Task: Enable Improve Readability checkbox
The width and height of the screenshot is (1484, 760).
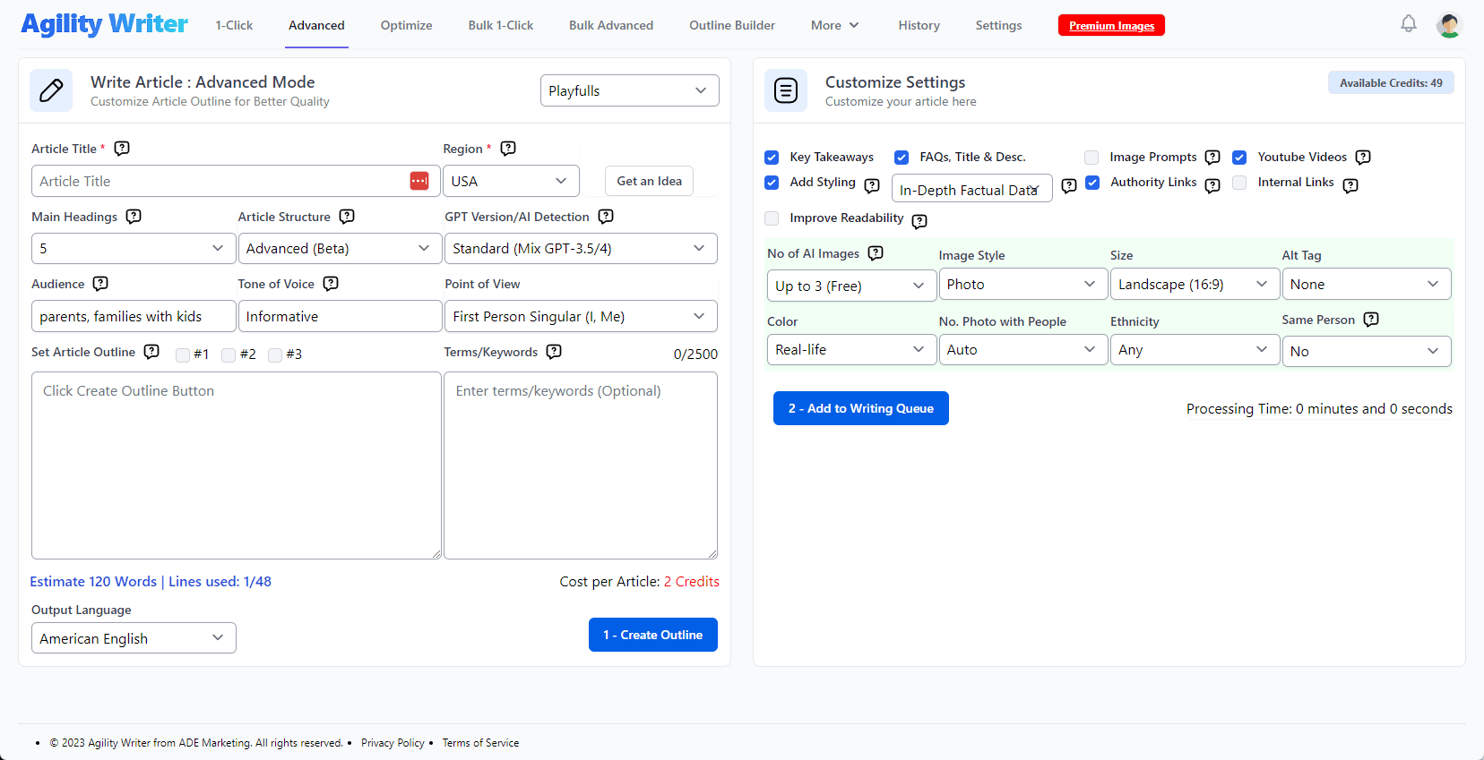Action: [772, 218]
